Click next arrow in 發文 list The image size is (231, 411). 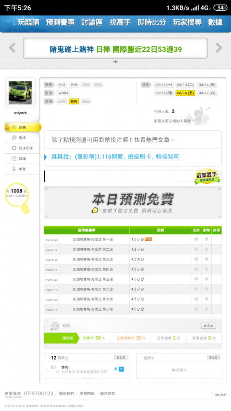click(127, 370)
